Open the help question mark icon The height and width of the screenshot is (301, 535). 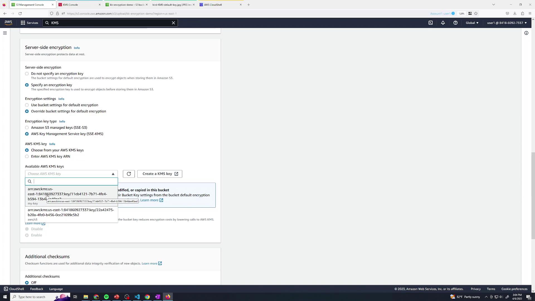point(455,23)
